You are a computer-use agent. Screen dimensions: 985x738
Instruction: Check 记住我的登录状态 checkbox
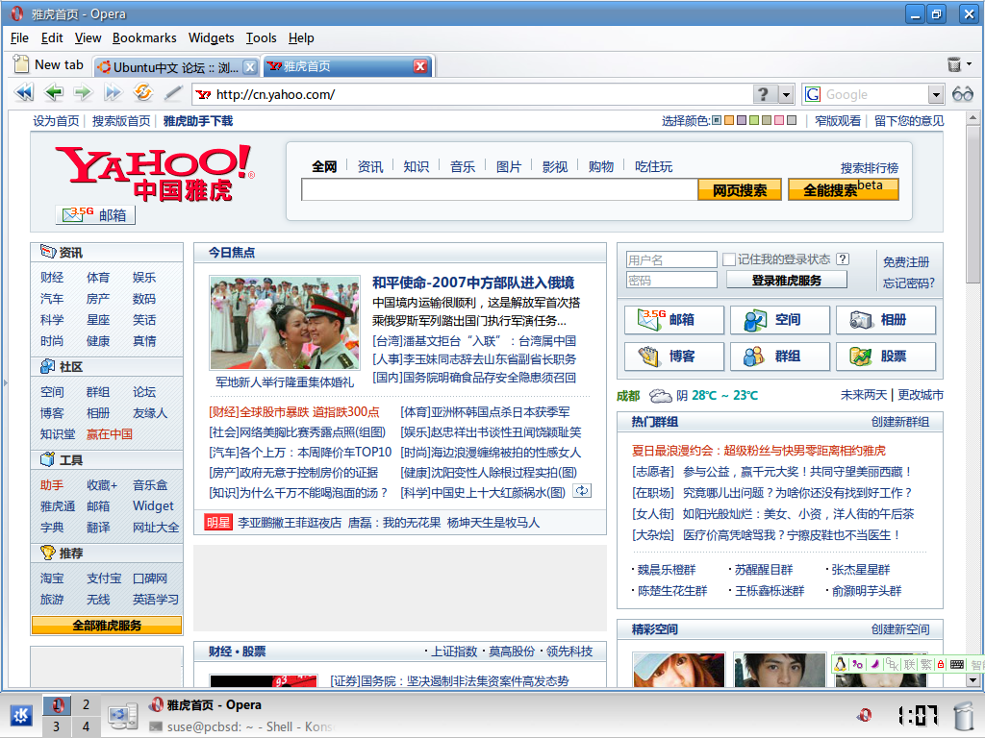[729, 259]
